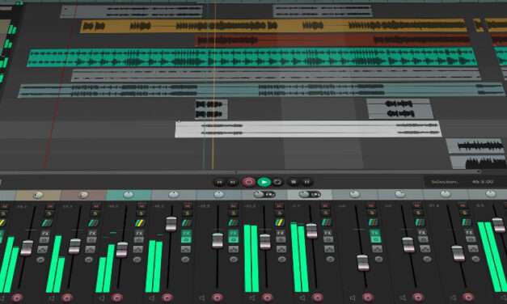Select the white audio clip in timeline

tap(308, 129)
